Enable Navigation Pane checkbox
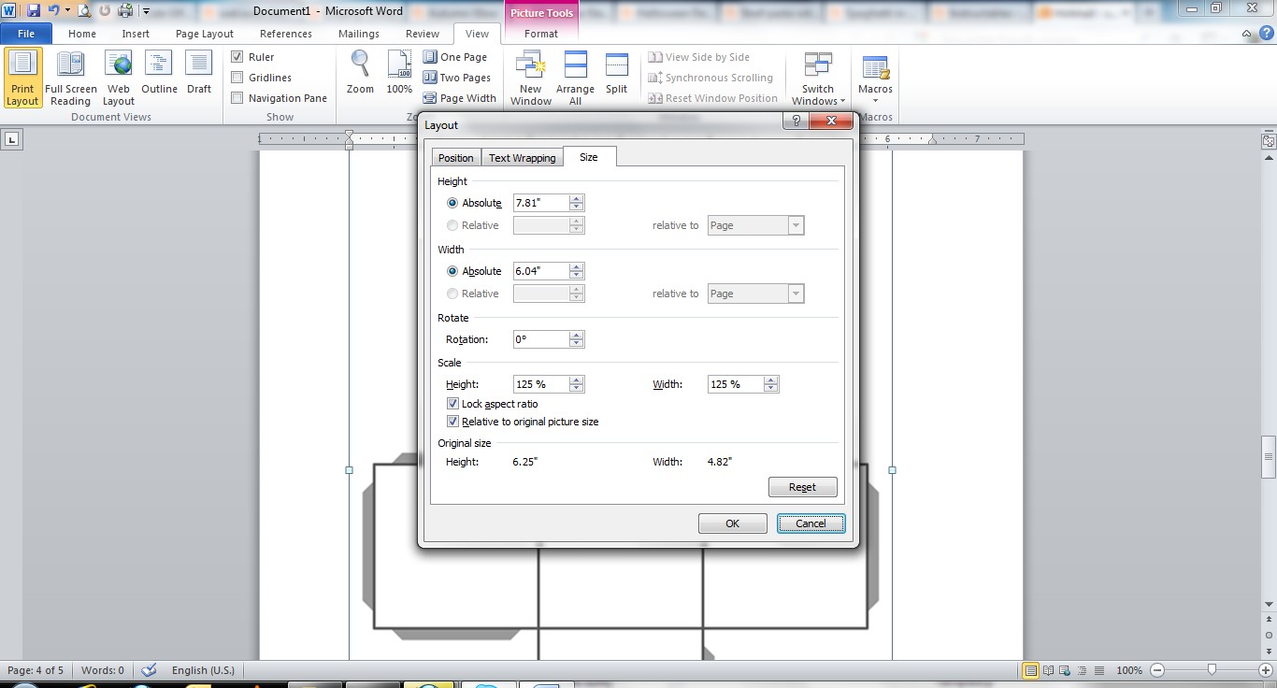1277x688 pixels. [x=237, y=98]
